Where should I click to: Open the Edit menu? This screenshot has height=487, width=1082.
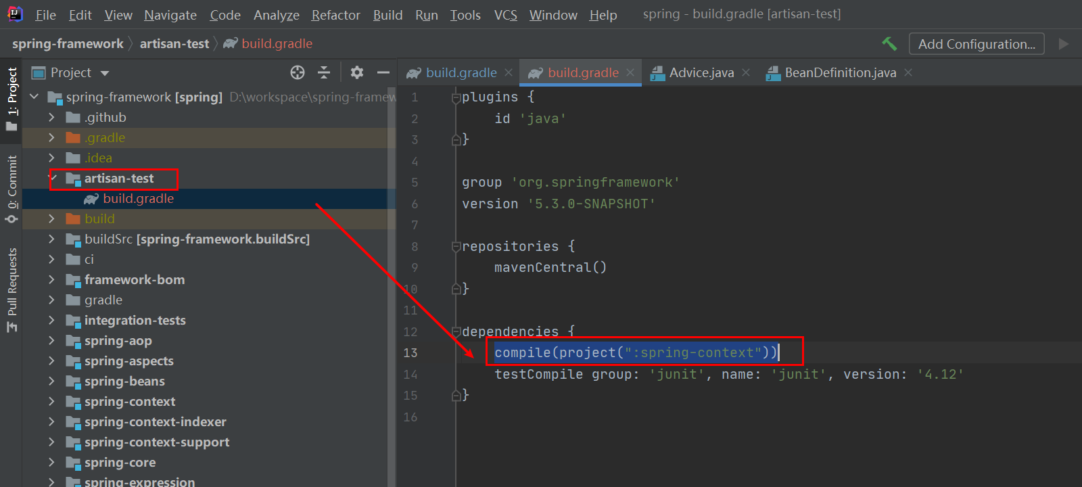80,15
